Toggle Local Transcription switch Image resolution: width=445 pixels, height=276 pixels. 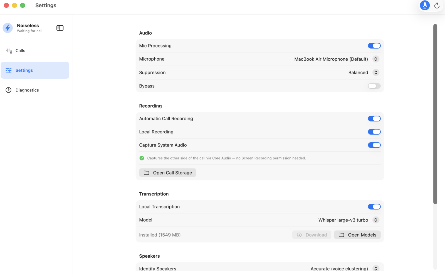coord(374,207)
